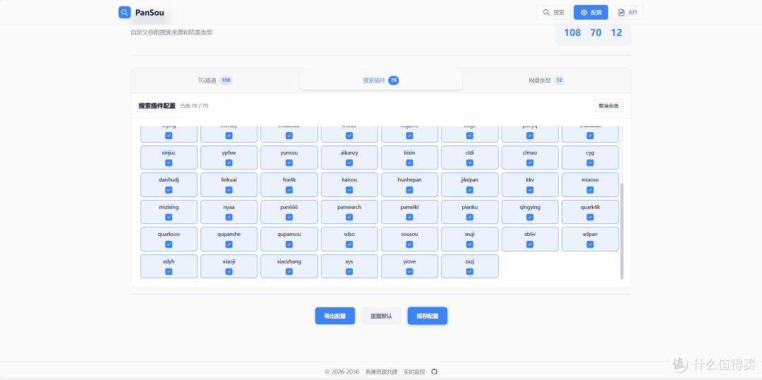Select the yiove plugin label
762x380 pixels.
410,261
